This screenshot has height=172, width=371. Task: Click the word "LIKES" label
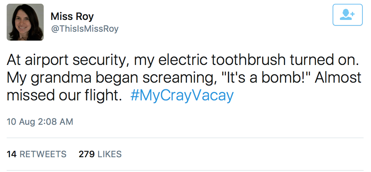[109, 154]
